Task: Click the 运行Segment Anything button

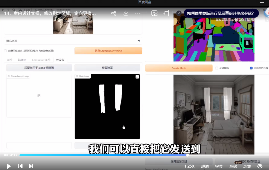Action: point(108,51)
